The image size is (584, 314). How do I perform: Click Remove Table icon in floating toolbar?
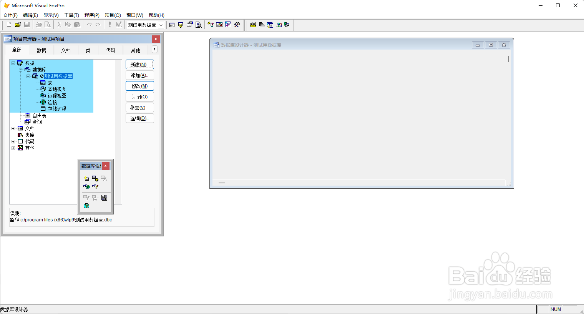click(x=104, y=178)
